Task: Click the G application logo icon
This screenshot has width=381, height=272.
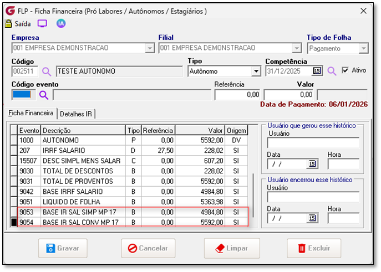Action: point(10,11)
